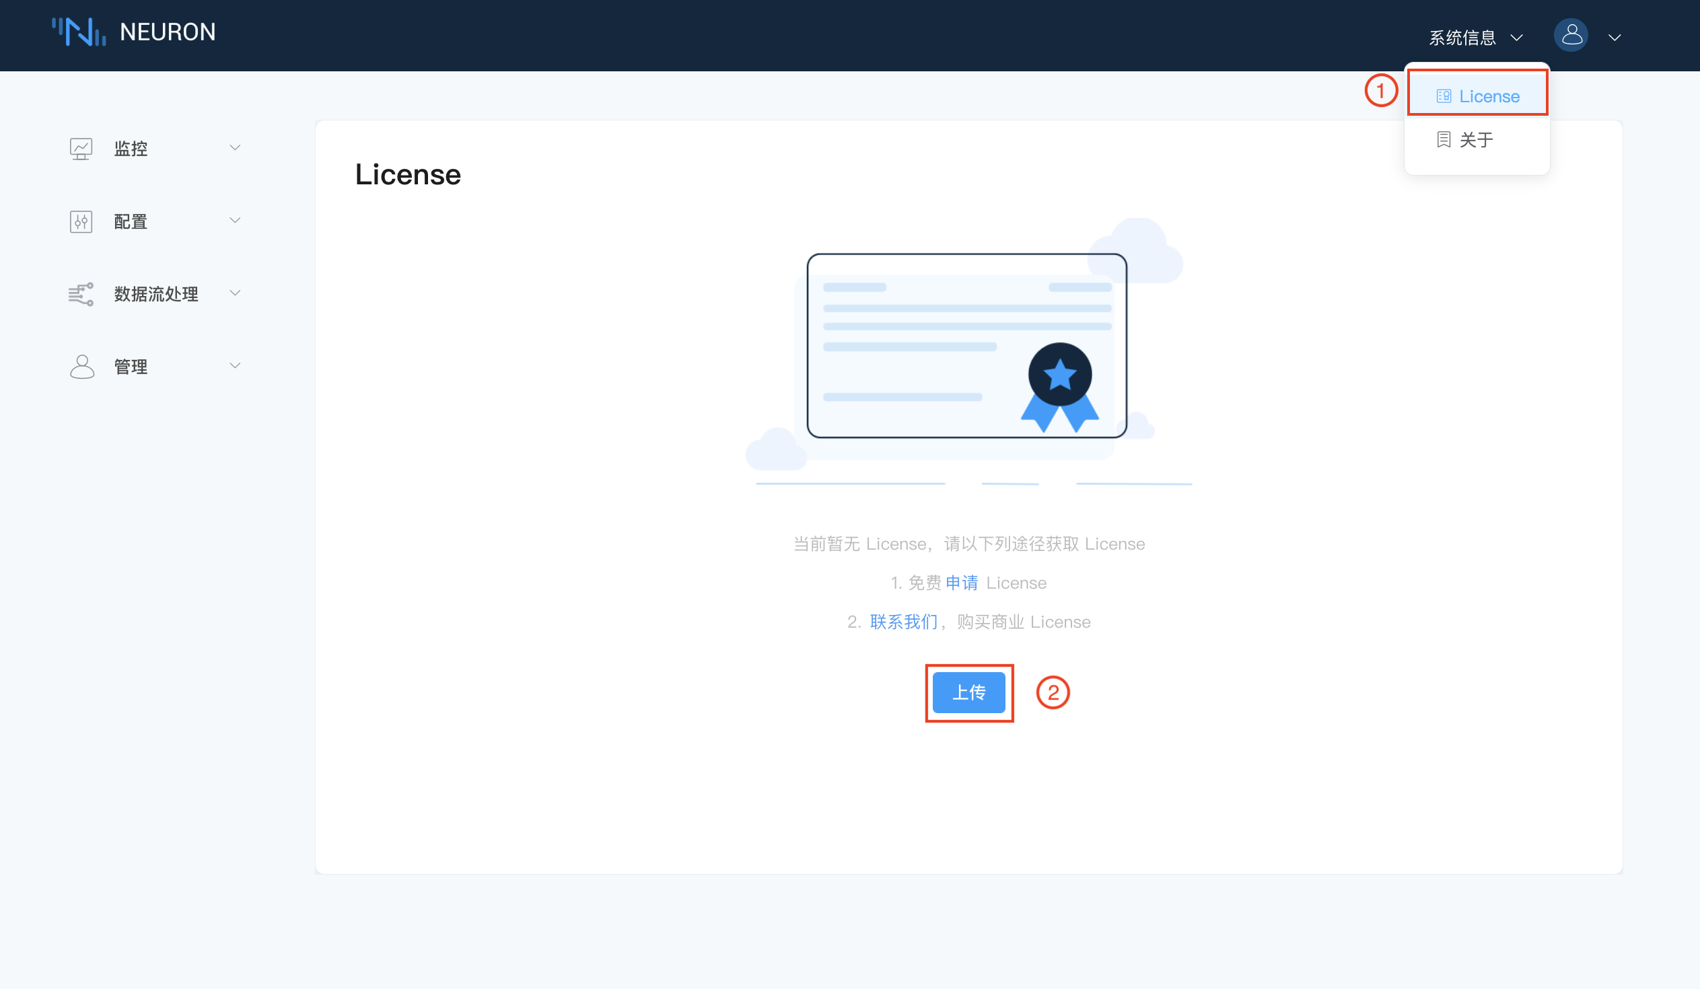Click the user avatar icon
The width and height of the screenshot is (1700, 989).
point(1571,35)
